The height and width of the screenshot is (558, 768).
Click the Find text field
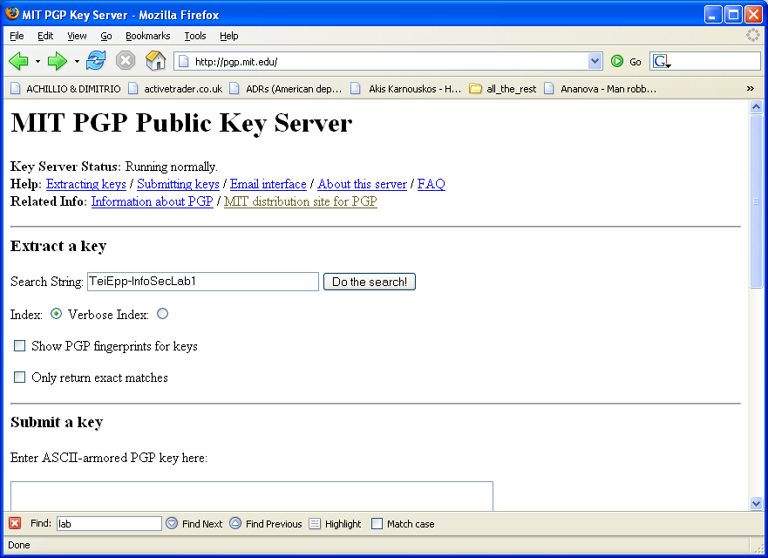109,524
